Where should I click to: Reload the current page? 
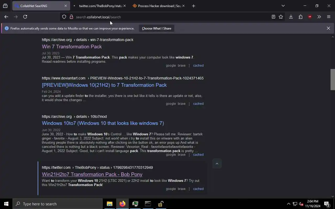pyautogui.click(x=25, y=17)
